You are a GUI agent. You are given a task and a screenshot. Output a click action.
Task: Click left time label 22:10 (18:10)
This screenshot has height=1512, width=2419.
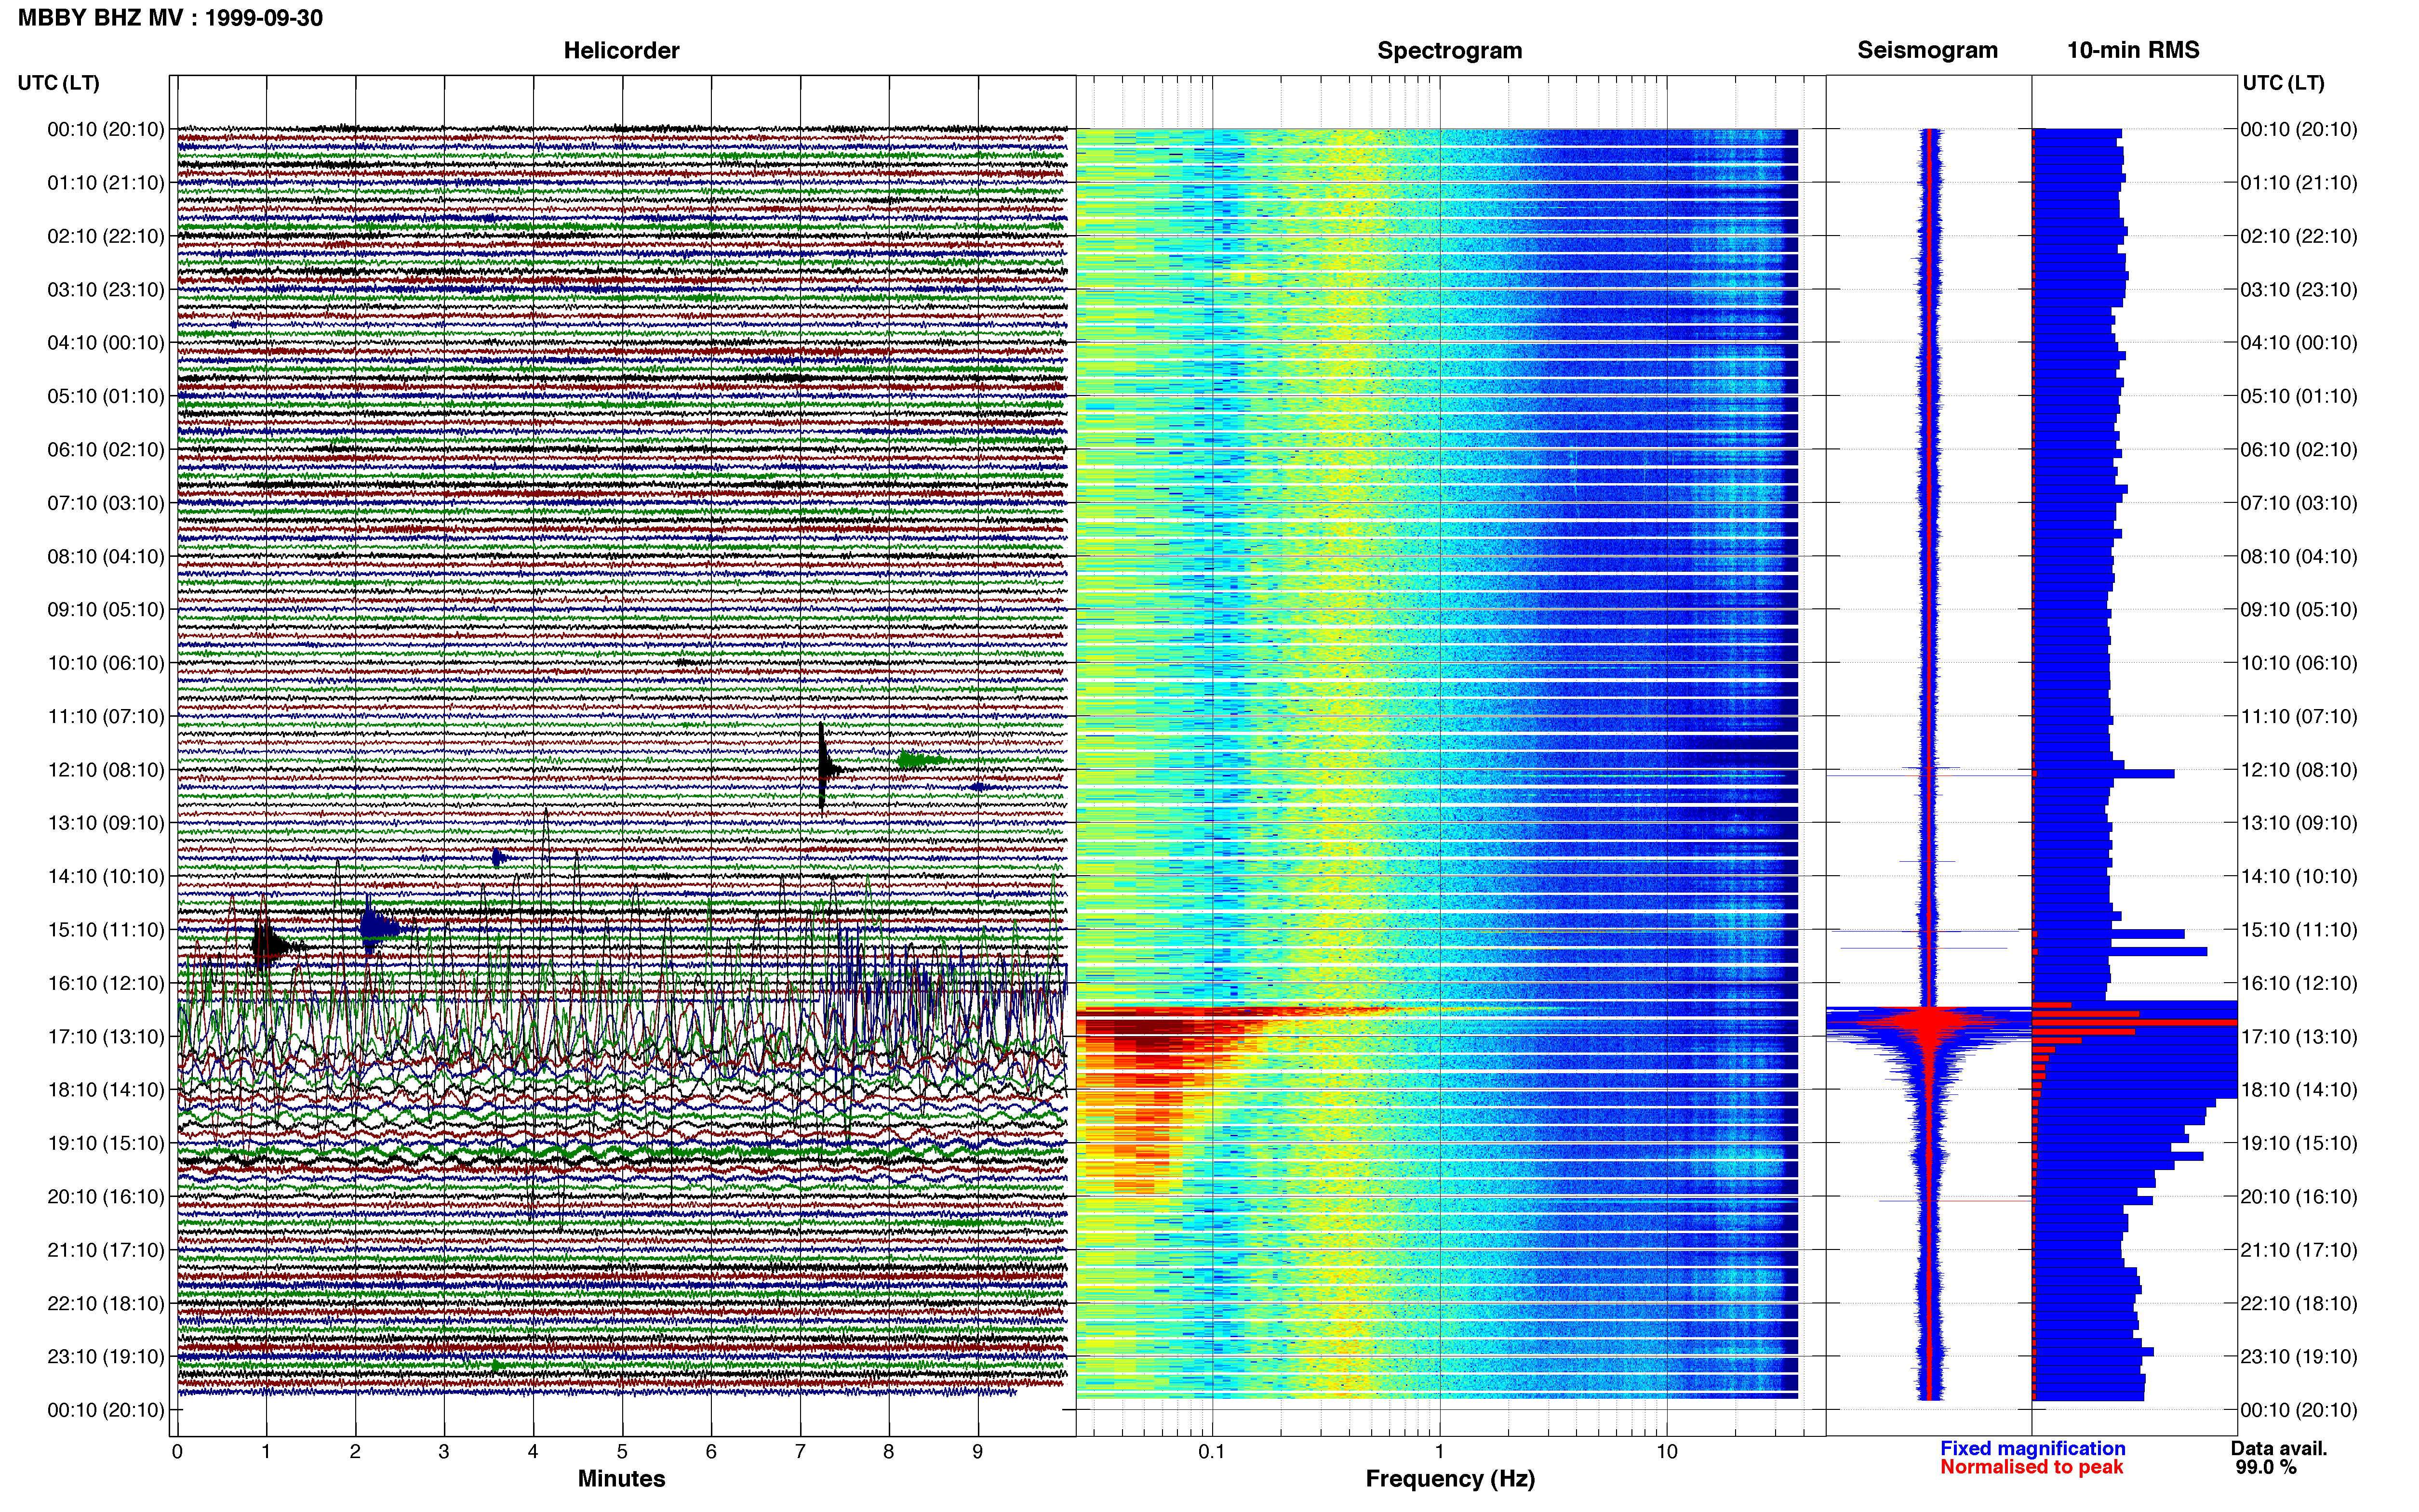(x=106, y=1303)
